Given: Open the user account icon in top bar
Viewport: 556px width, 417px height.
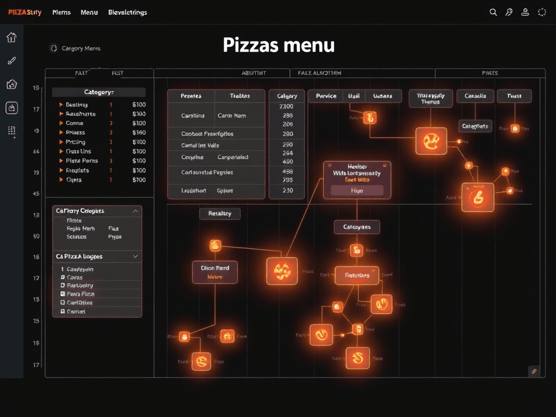Looking at the screenshot, I should click(525, 12).
